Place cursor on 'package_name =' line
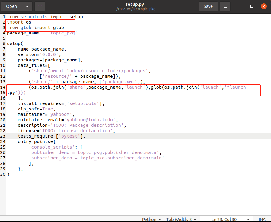This screenshot has height=222, width=271. (42, 33)
